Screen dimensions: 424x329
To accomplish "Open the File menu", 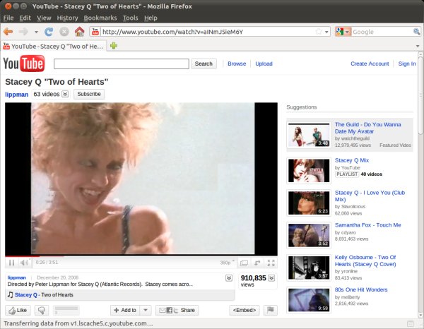I will tap(8, 18).
